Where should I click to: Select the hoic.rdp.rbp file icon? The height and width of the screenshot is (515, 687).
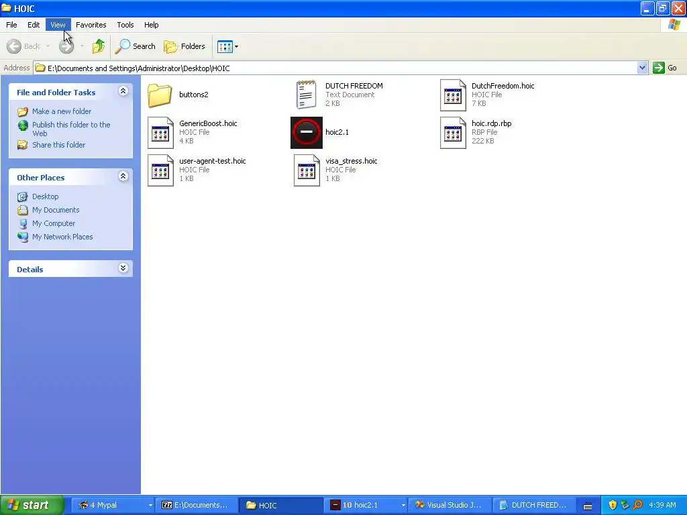(453, 133)
